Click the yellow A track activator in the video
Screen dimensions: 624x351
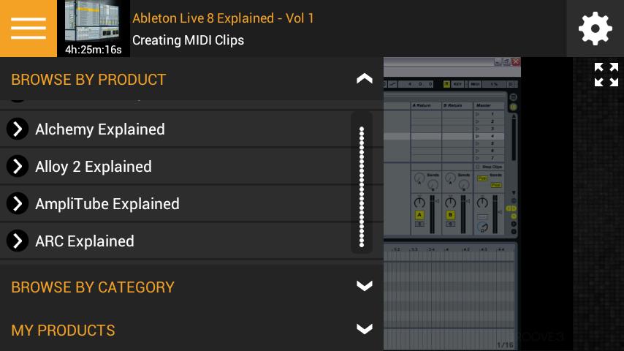pos(419,215)
